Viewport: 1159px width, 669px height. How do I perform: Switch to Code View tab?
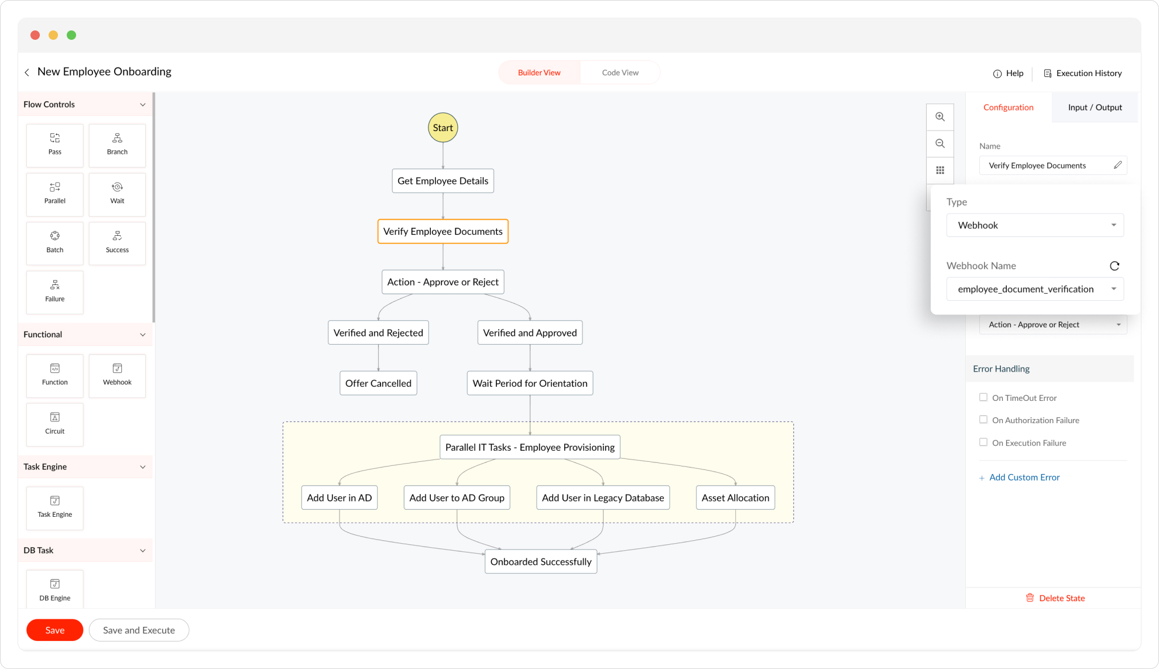[620, 73]
